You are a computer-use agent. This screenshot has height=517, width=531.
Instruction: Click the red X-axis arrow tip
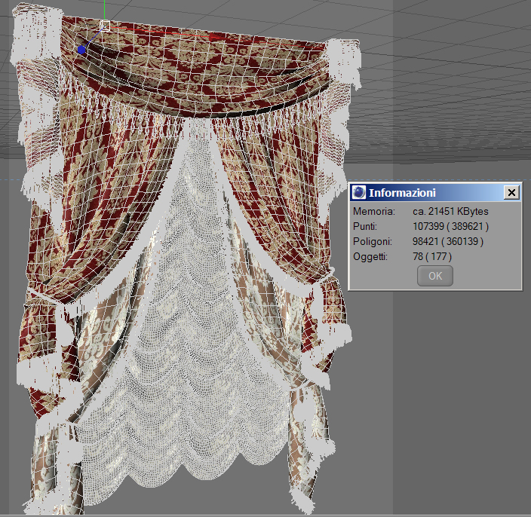coord(214,37)
